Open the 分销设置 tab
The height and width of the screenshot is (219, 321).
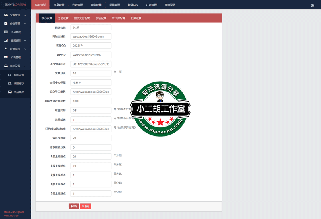point(63,18)
